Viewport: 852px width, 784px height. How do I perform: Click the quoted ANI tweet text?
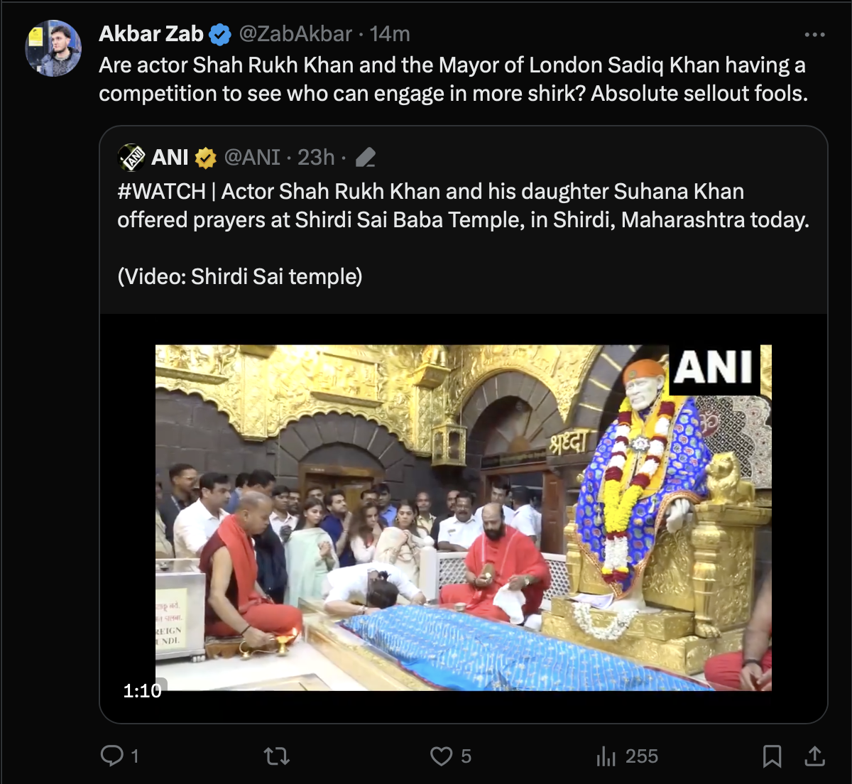pos(463,219)
